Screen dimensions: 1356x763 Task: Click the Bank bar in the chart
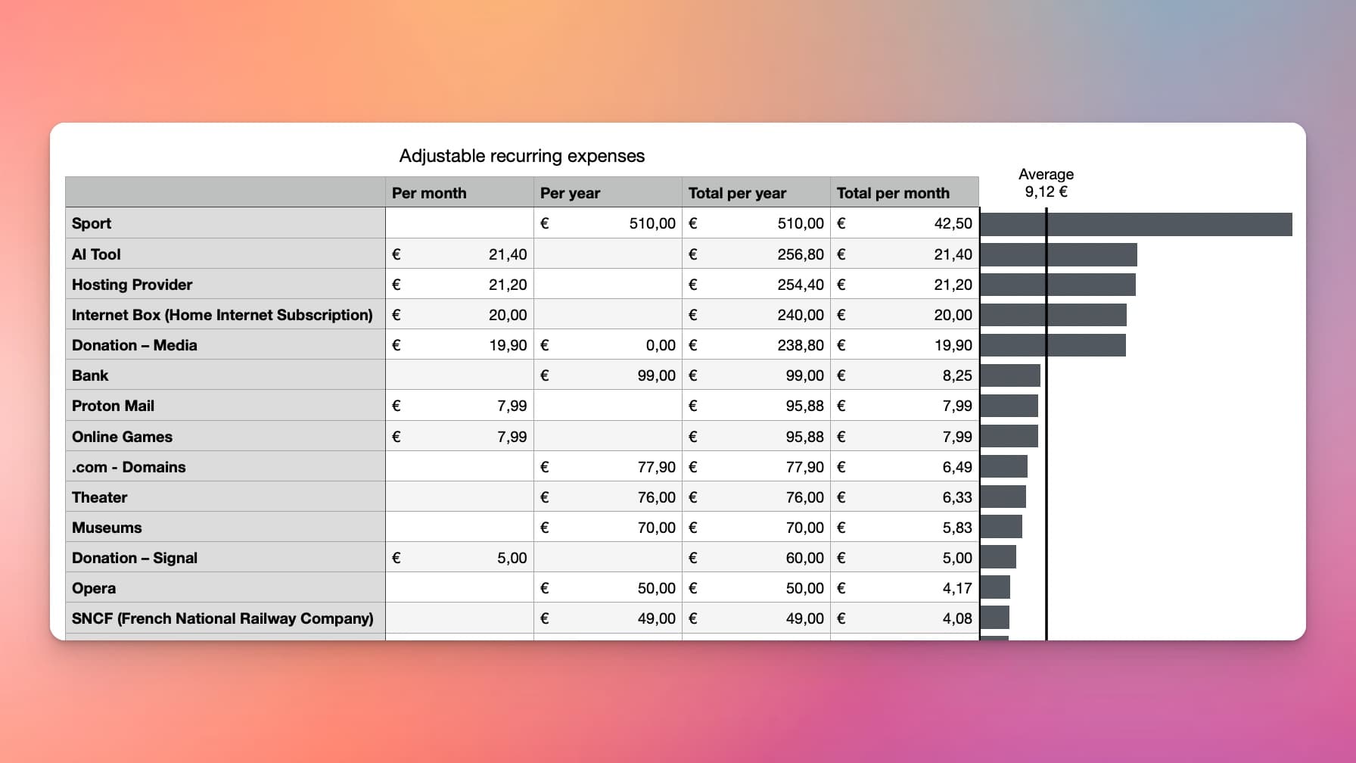click(x=1010, y=375)
